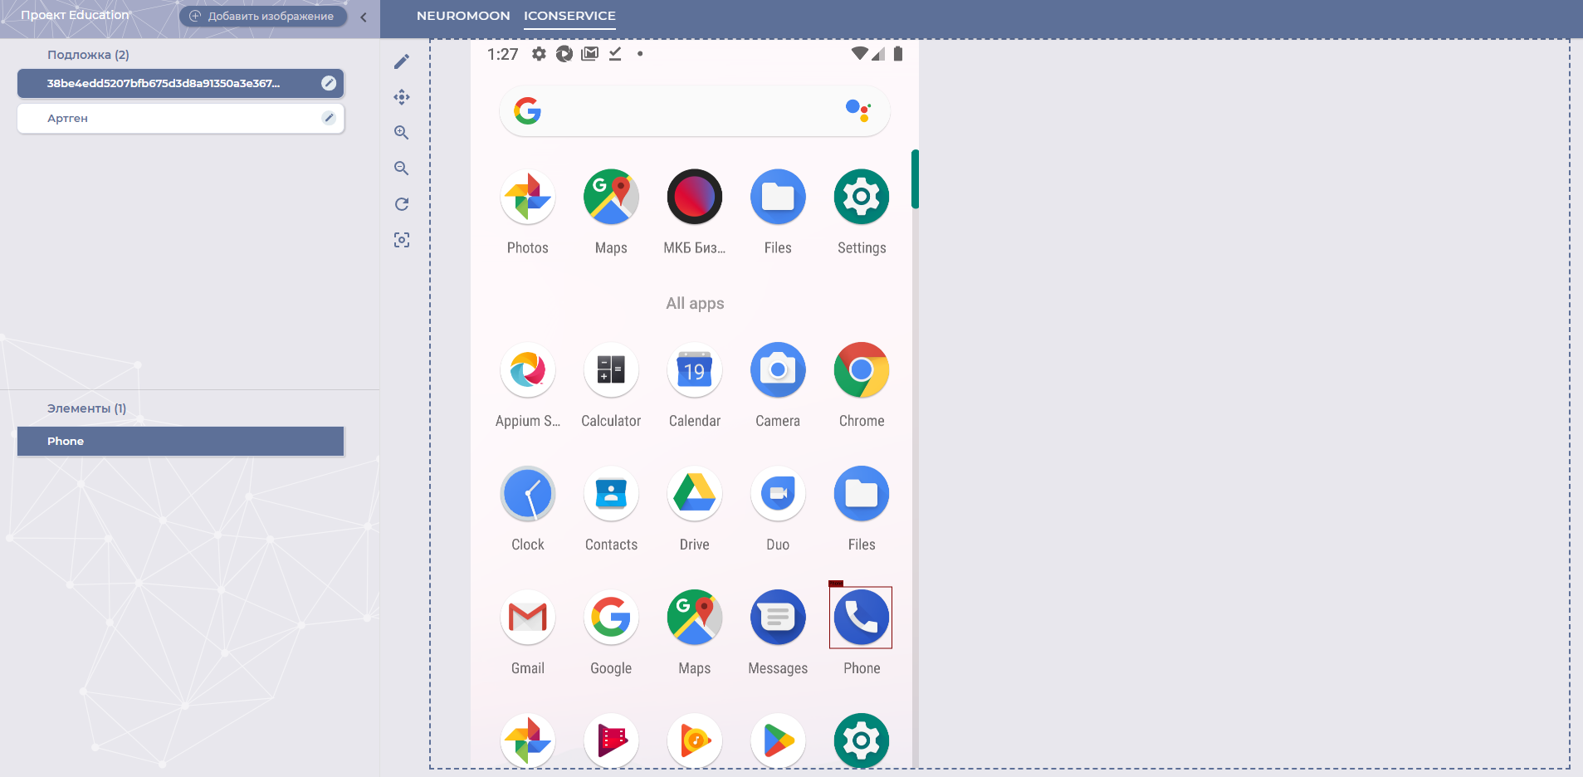The width and height of the screenshot is (1583, 777).
Task: Open the Calendar app icon
Action: coord(695,370)
